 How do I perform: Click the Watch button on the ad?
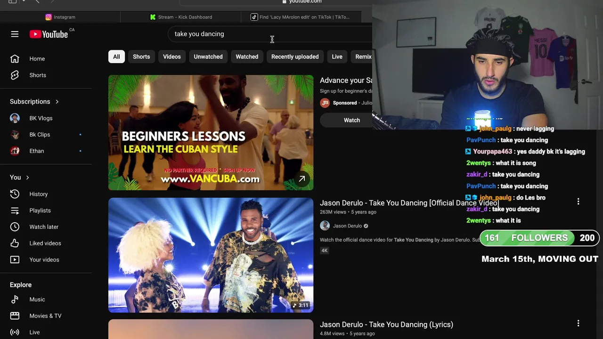coord(346,120)
